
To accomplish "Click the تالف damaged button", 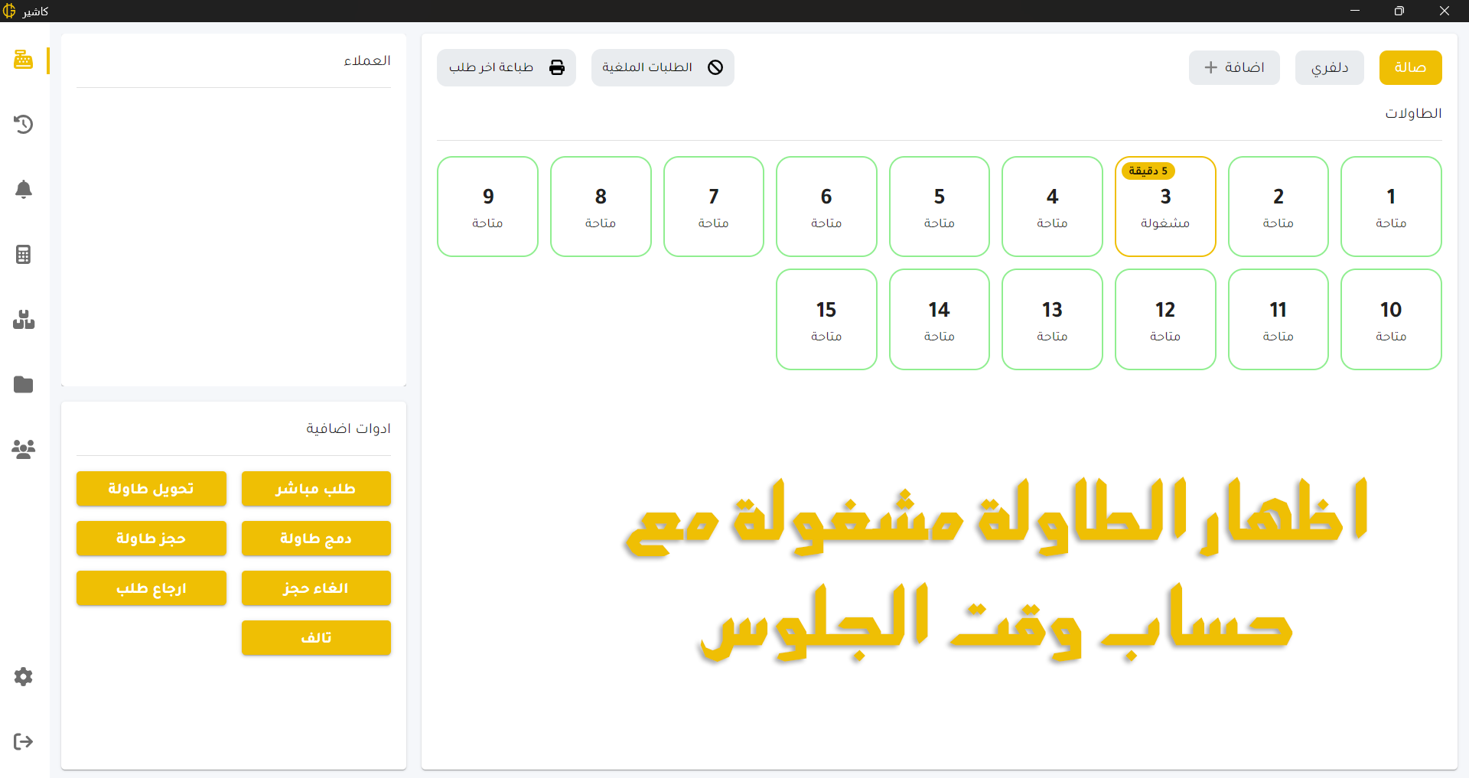I will pos(316,637).
